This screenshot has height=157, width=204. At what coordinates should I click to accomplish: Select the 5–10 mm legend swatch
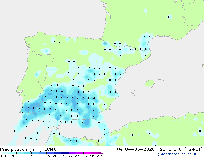click(35, 153)
